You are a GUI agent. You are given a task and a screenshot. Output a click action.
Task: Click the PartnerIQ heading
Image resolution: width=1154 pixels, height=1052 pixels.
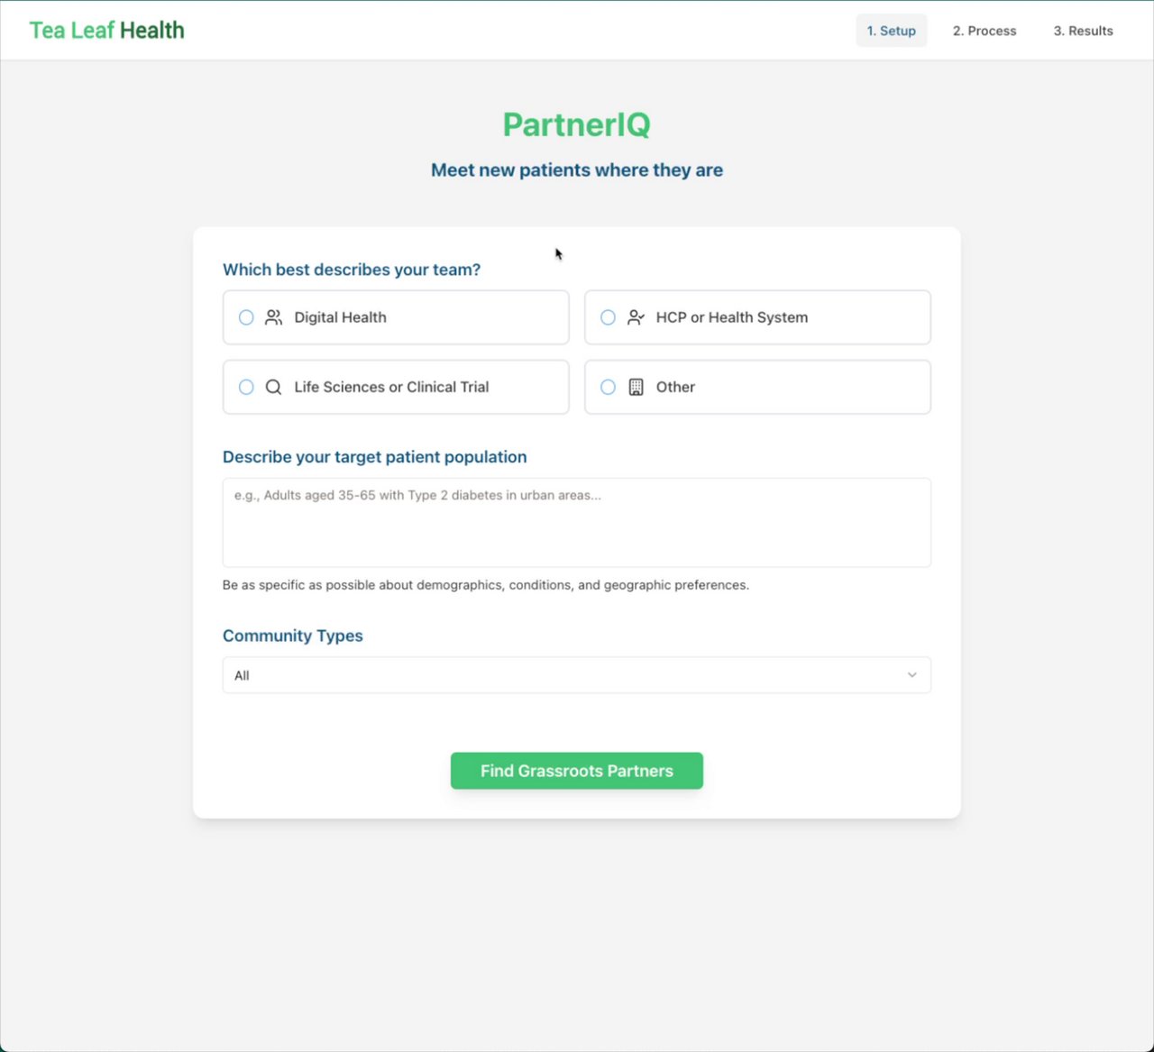tap(576, 124)
